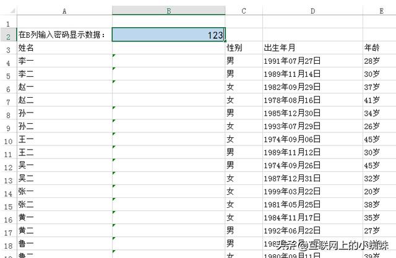Select row 10 header

click(8, 139)
